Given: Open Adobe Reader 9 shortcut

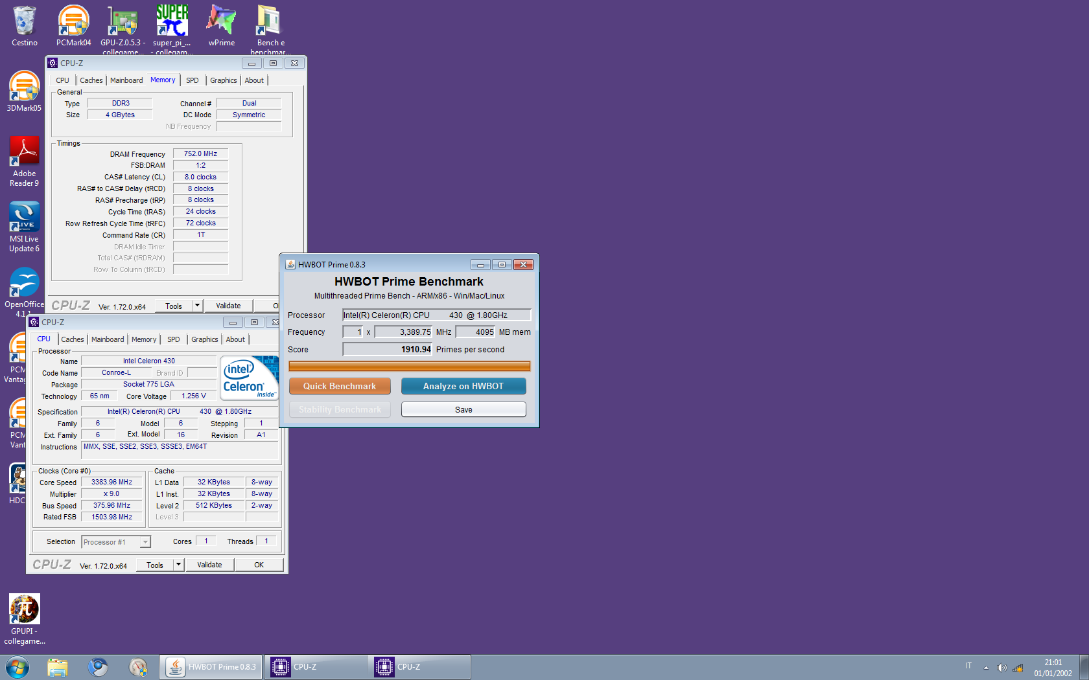Looking at the screenshot, I should 24,162.
